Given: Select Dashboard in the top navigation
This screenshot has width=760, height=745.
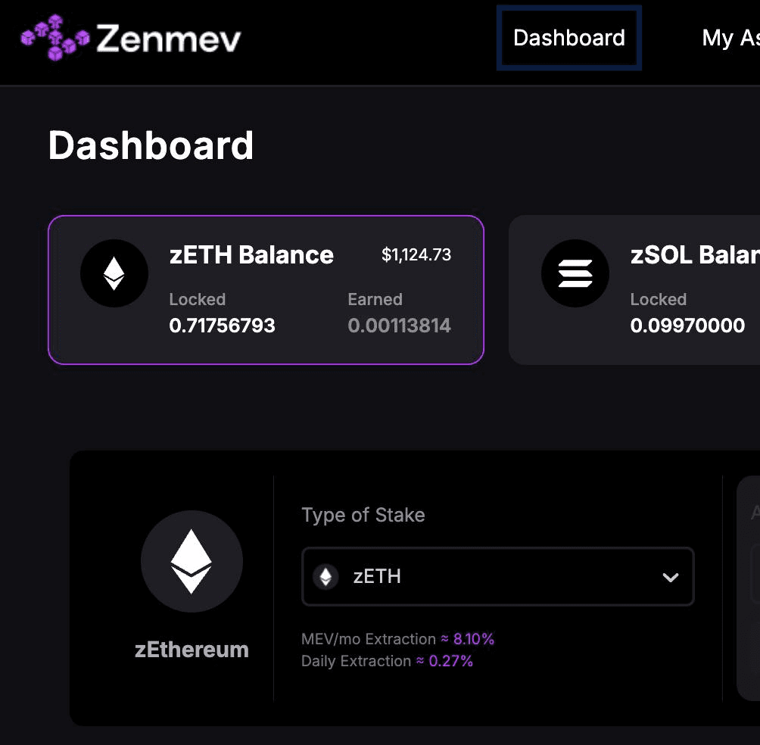Looking at the screenshot, I should click(x=568, y=38).
